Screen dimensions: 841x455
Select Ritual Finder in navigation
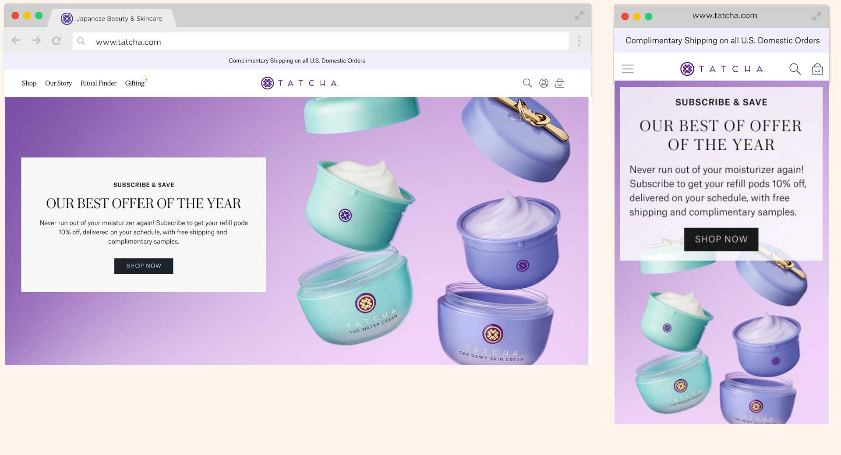coord(99,83)
